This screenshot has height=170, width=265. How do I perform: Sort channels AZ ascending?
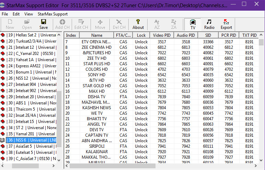click(x=157, y=24)
